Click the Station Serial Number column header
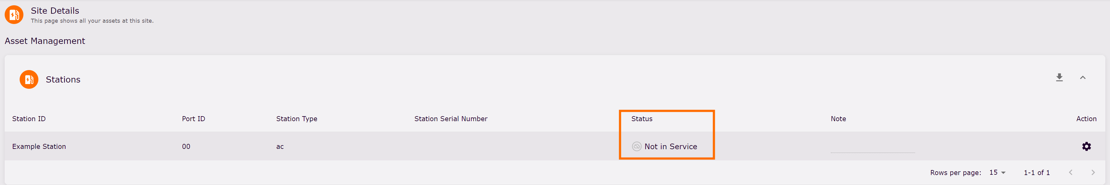Viewport: 1110px width, 185px height. pos(451,119)
